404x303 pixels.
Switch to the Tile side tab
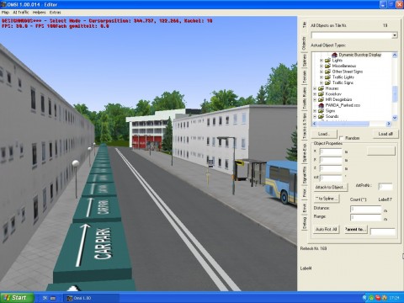coord(304,24)
